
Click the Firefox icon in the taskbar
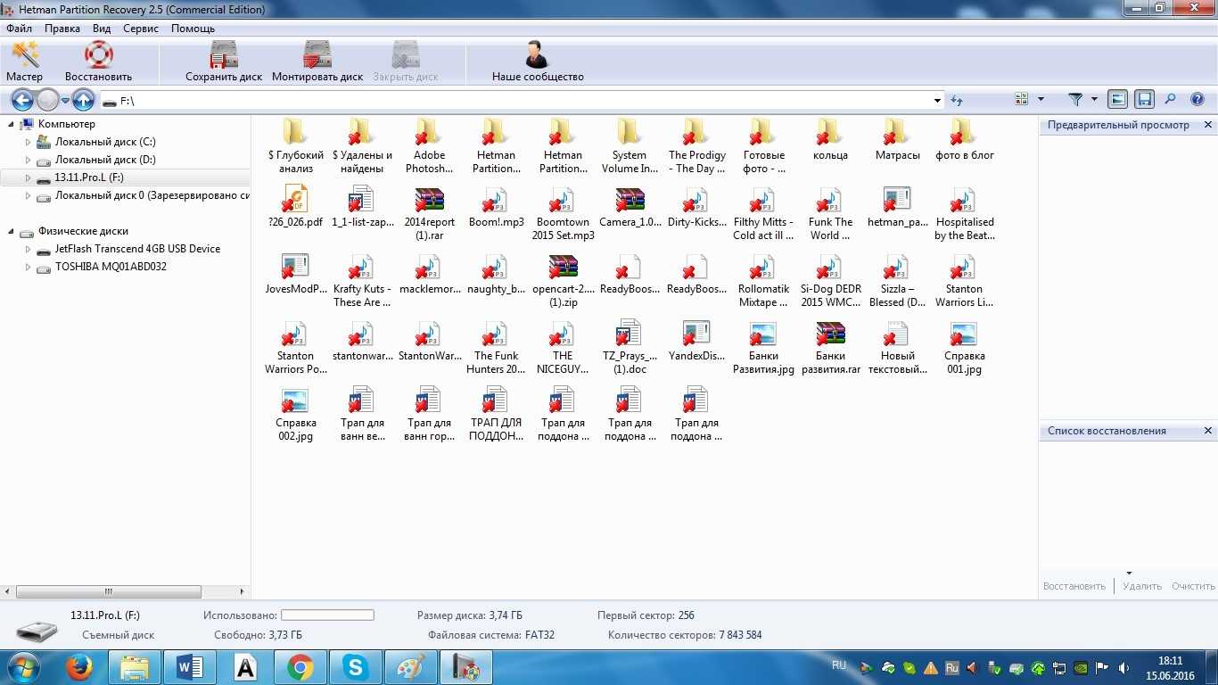pos(79,667)
